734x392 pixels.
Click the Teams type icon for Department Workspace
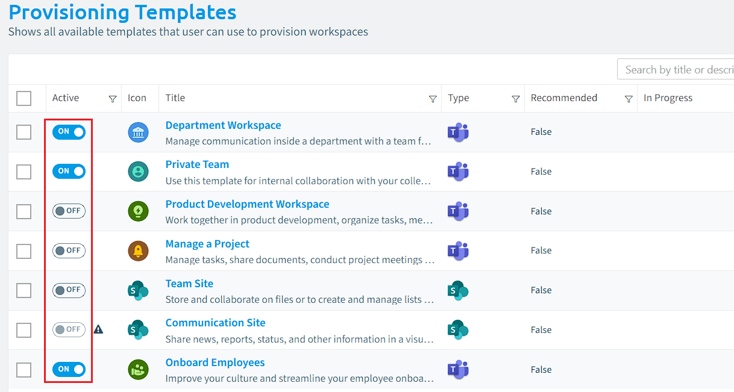click(x=458, y=132)
